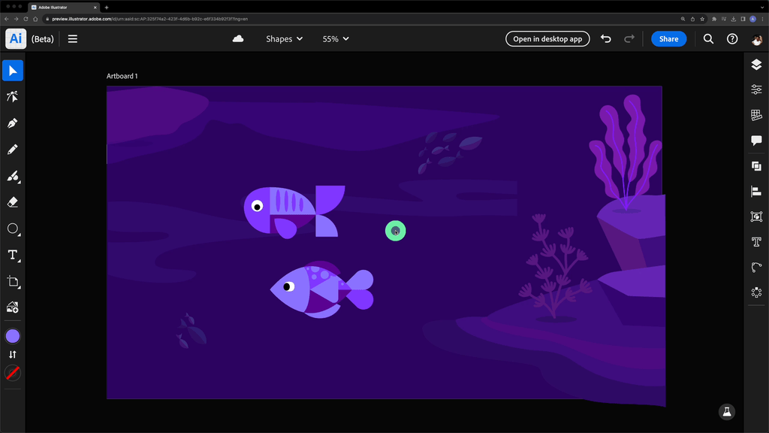This screenshot has height=433, width=769.
Task: Swap fill and stroke colors
Action: [12, 353]
